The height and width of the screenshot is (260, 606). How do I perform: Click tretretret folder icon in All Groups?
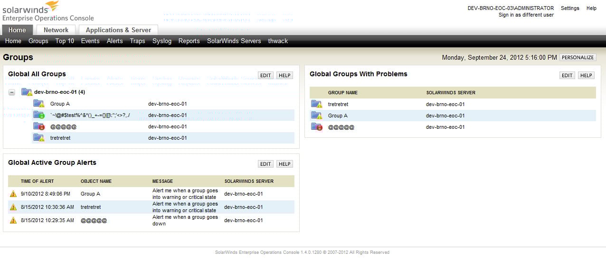click(38, 138)
